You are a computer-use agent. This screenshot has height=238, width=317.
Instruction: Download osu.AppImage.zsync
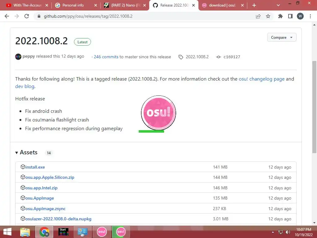[x=45, y=209]
